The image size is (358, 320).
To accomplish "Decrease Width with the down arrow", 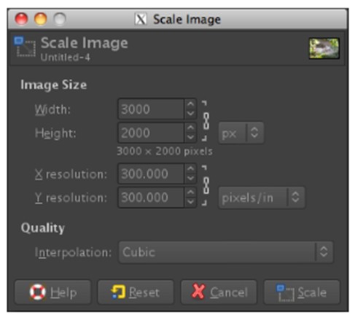I will (x=190, y=114).
